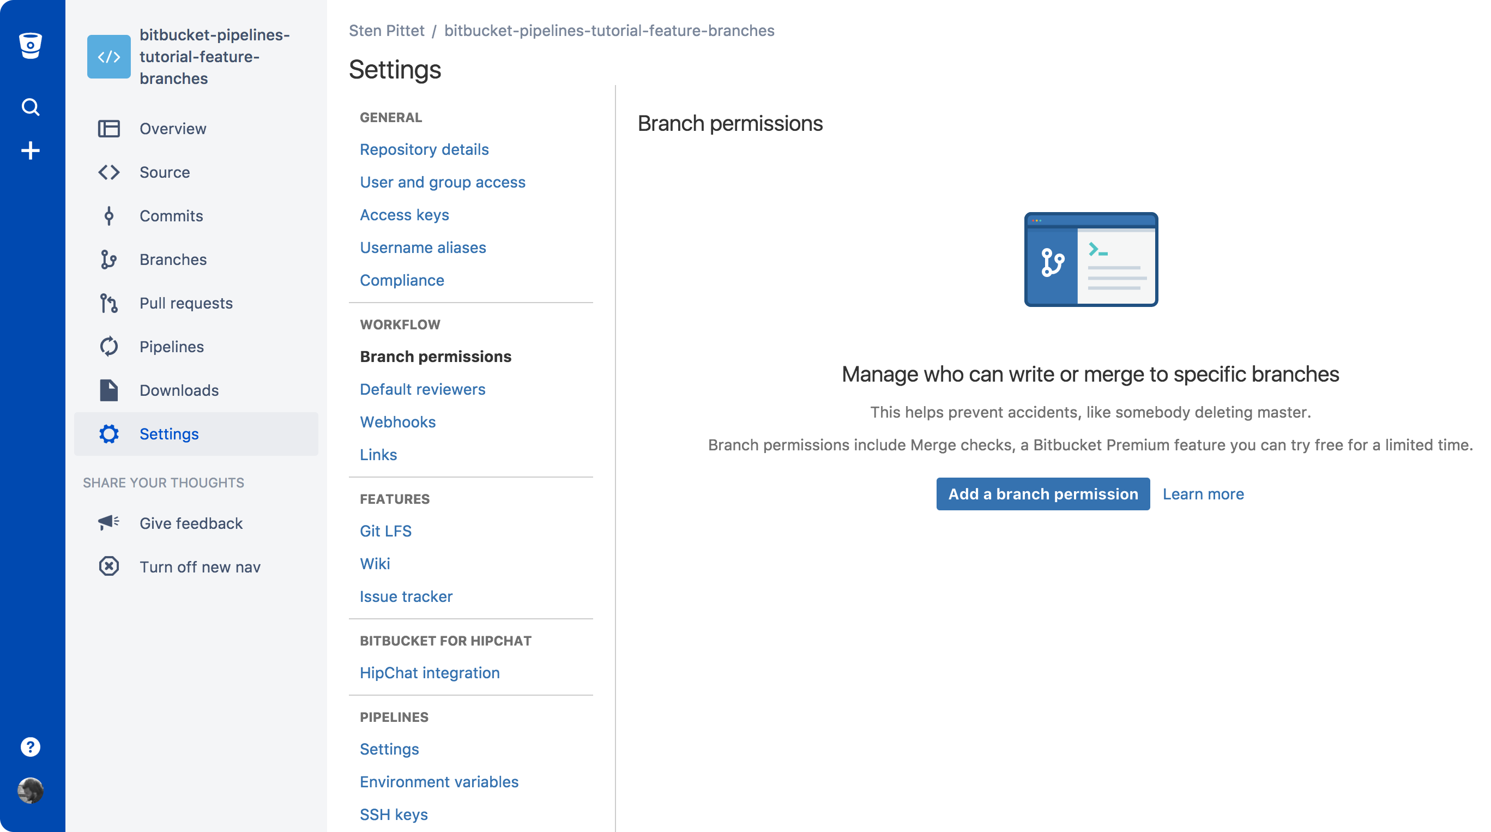The height and width of the screenshot is (832, 1491).
Task: Click Give feedback label
Action: tap(191, 523)
